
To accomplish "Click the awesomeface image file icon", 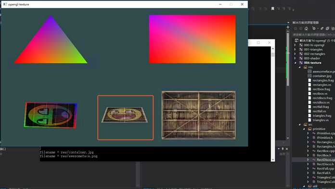I will 309,71.
